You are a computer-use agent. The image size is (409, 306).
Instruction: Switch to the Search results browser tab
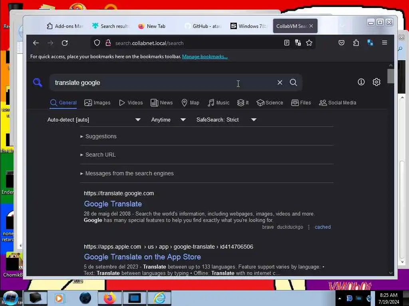click(x=111, y=26)
